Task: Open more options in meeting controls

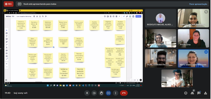Action: coord(116,93)
